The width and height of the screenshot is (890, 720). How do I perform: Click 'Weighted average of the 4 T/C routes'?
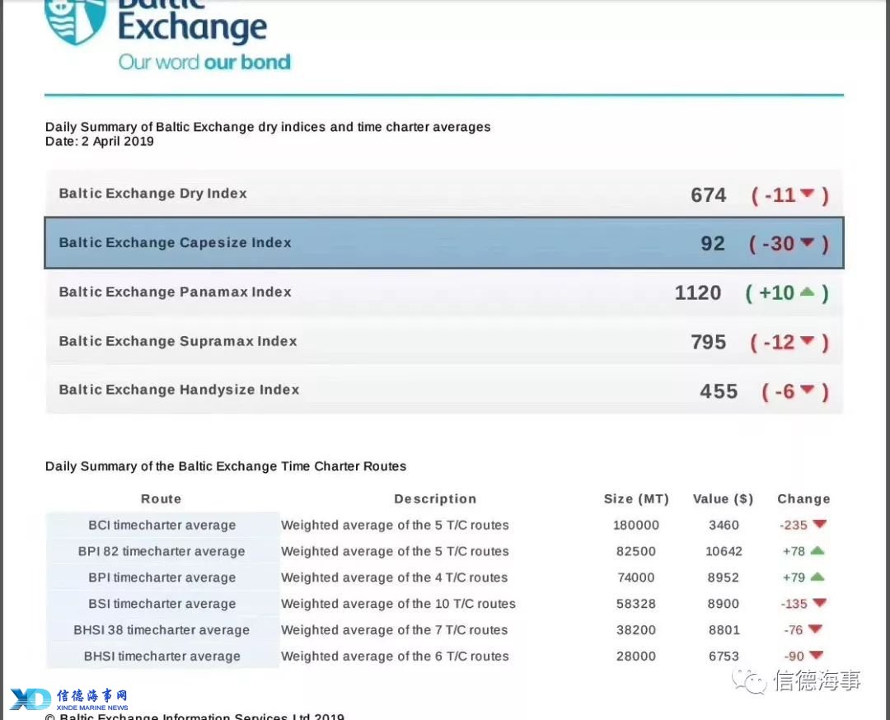pos(395,577)
